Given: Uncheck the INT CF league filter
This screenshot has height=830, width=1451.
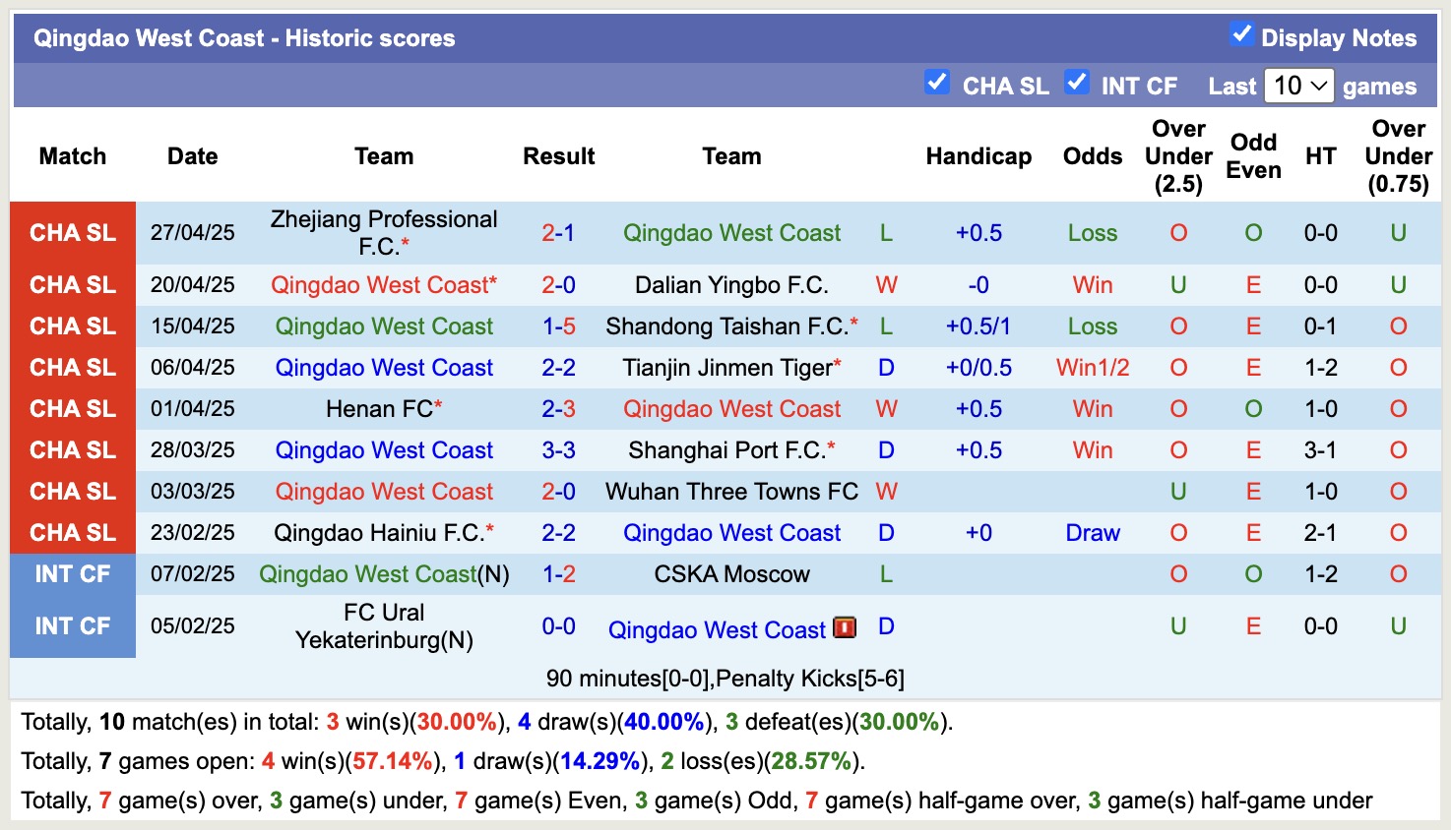Looking at the screenshot, I should [x=1077, y=83].
